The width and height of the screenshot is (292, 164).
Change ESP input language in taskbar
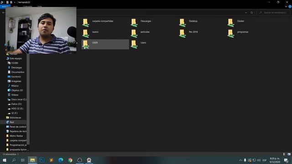(x=265, y=160)
